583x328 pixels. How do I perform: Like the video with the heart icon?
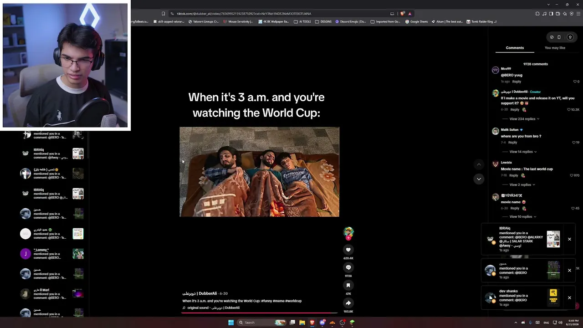[x=348, y=250]
